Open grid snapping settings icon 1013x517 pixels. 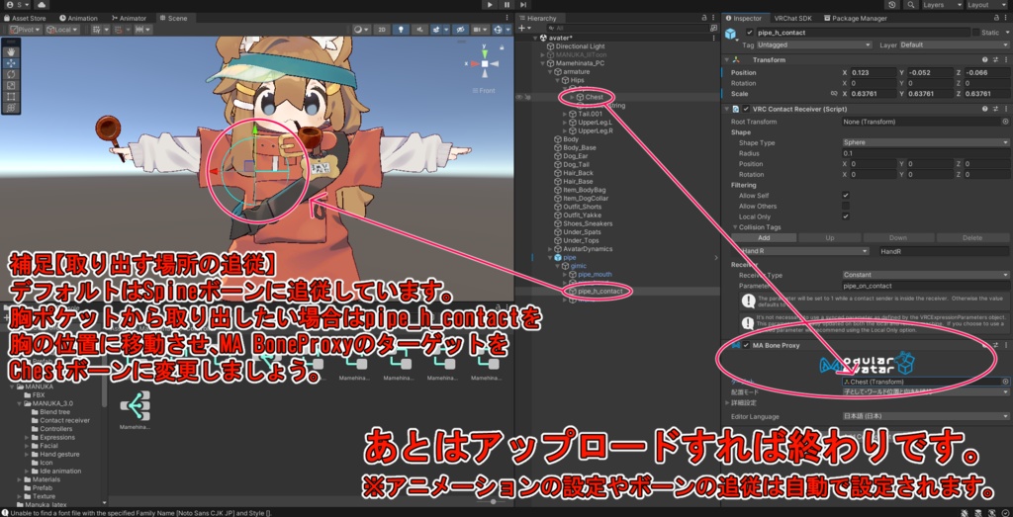98,30
